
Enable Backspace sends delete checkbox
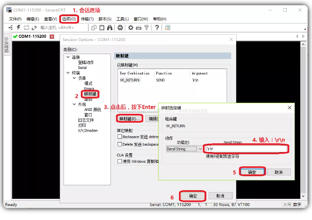120,136
